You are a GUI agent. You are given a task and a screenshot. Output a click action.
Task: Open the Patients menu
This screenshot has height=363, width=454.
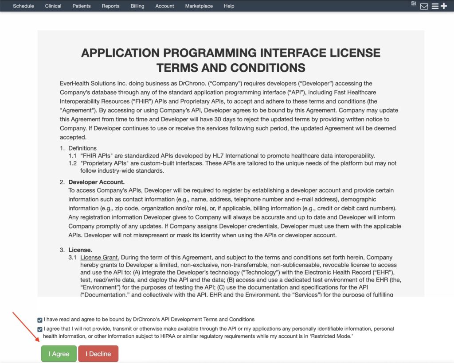pos(82,6)
